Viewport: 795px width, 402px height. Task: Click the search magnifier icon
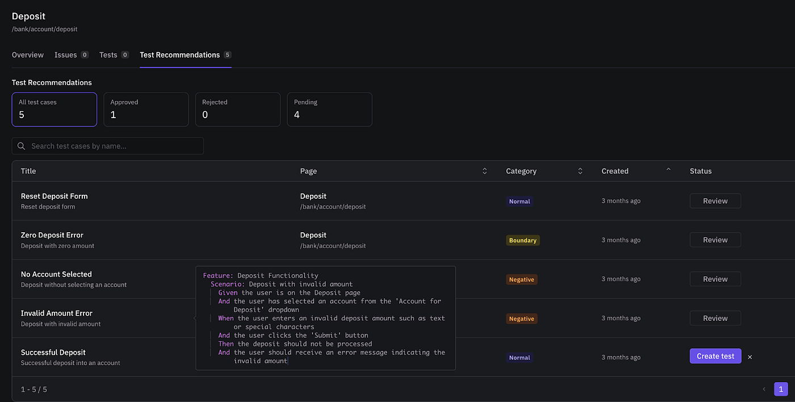tap(22, 146)
